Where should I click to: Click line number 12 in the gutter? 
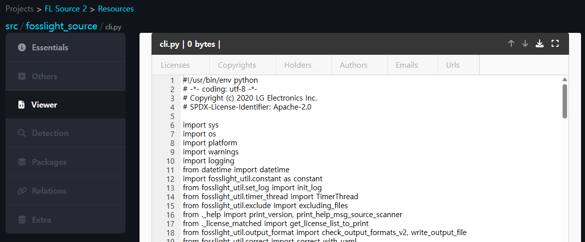[x=170, y=179]
